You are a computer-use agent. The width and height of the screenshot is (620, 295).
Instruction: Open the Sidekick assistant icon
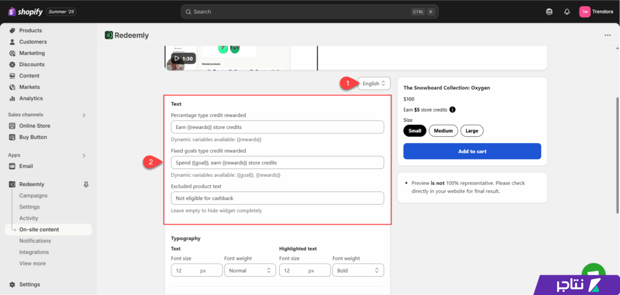(549, 12)
